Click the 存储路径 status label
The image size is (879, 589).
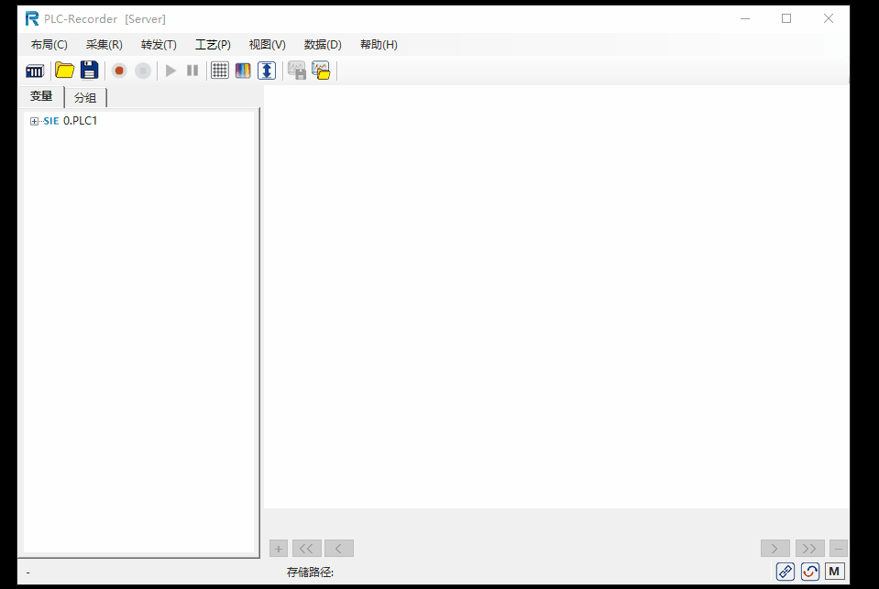(x=310, y=573)
